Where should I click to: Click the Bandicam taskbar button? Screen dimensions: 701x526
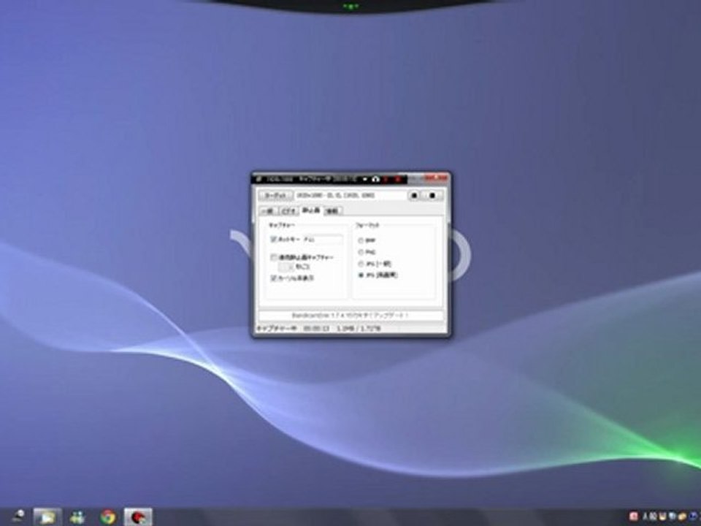coord(138,517)
